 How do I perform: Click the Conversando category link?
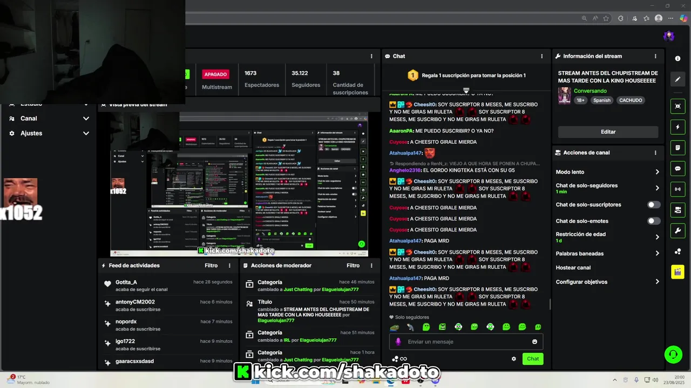[590, 91]
